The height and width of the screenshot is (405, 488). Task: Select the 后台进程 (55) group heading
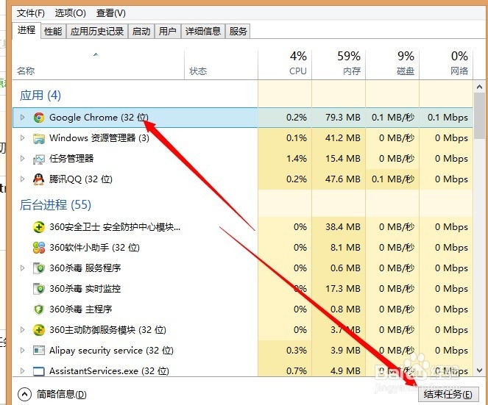point(55,204)
